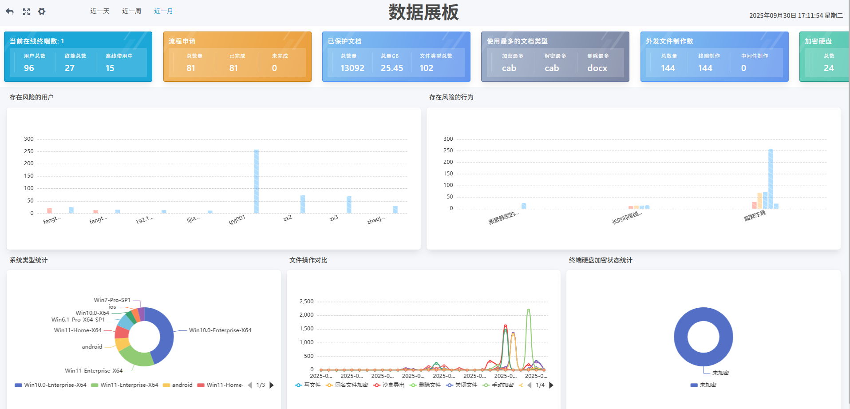
Task: Toggle fullscreen with the expand icon
Action: pos(27,12)
